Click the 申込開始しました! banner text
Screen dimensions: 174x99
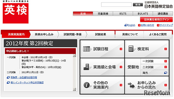click(17, 51)
